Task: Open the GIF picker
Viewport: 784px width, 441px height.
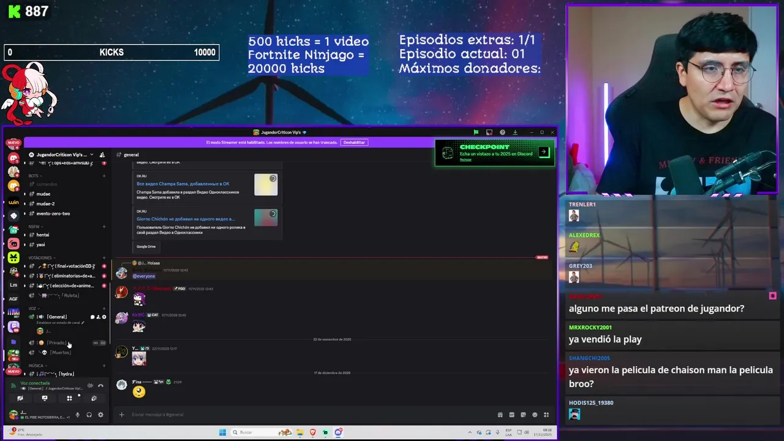Action: pos(511,415)
